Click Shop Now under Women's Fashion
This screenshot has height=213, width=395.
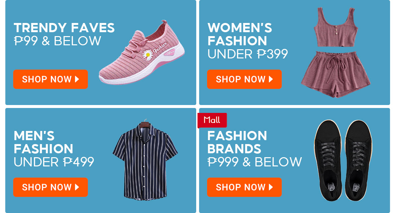pos(244,79)
